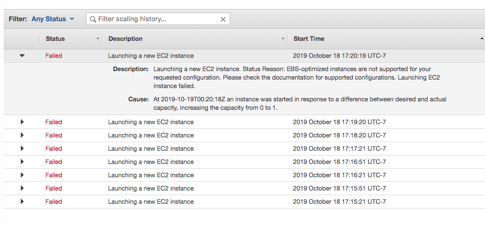Click the Start Time sort ascending arrow

pyautogui.click(x=481, y=39)
